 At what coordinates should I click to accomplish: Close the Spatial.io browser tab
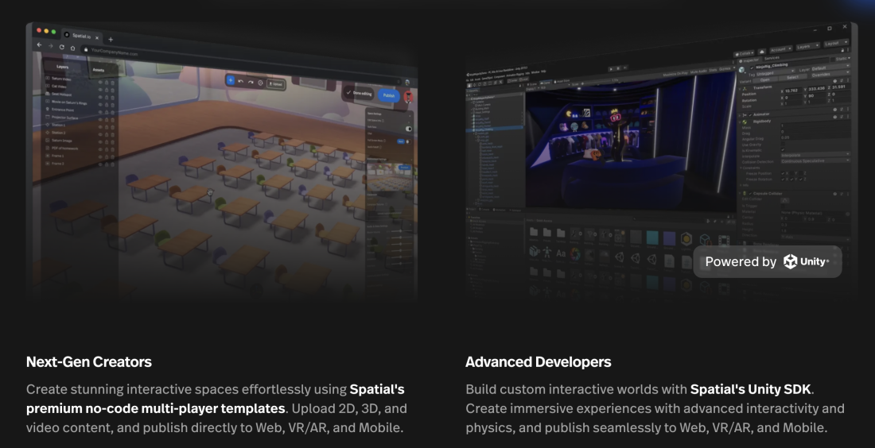click(97, 37)
